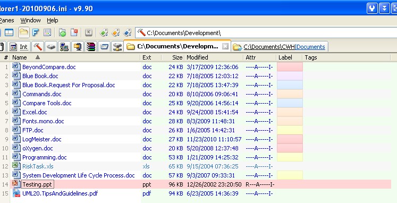
Task: Select the file Programming.doc
Action: pos(45,157)
